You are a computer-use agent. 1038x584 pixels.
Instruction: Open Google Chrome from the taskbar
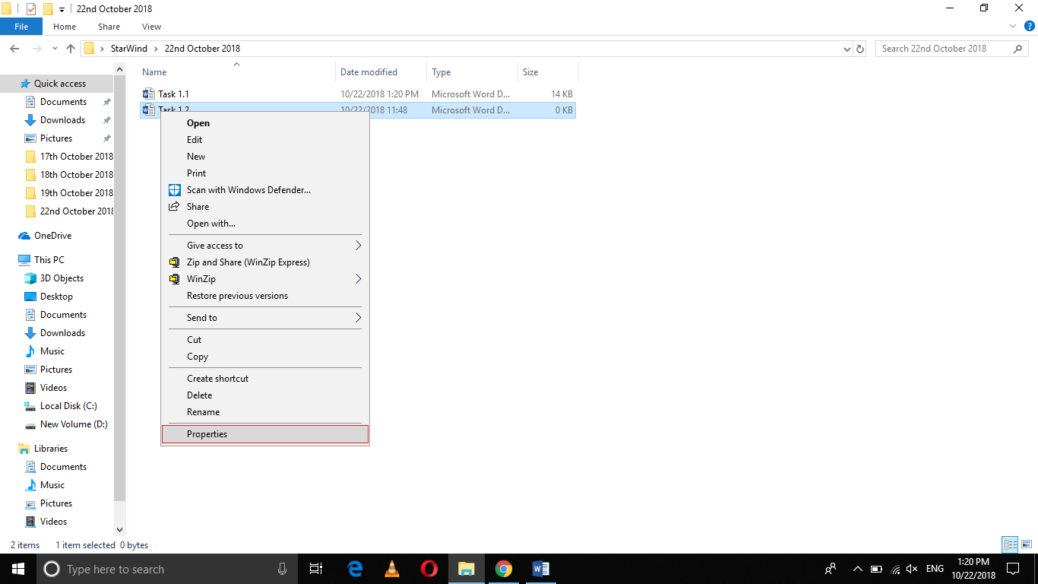[x=503, y=569]
